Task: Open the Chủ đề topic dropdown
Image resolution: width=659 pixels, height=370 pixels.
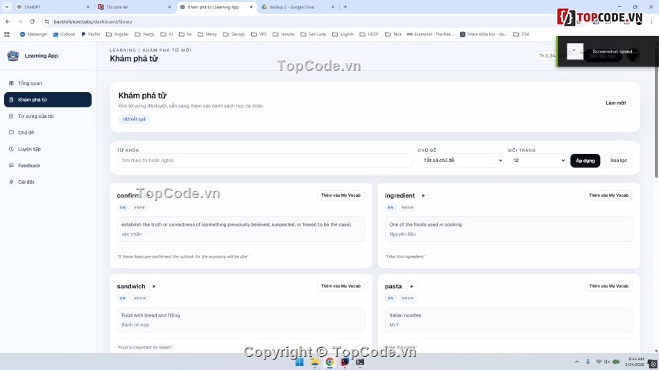Action: 461,161
